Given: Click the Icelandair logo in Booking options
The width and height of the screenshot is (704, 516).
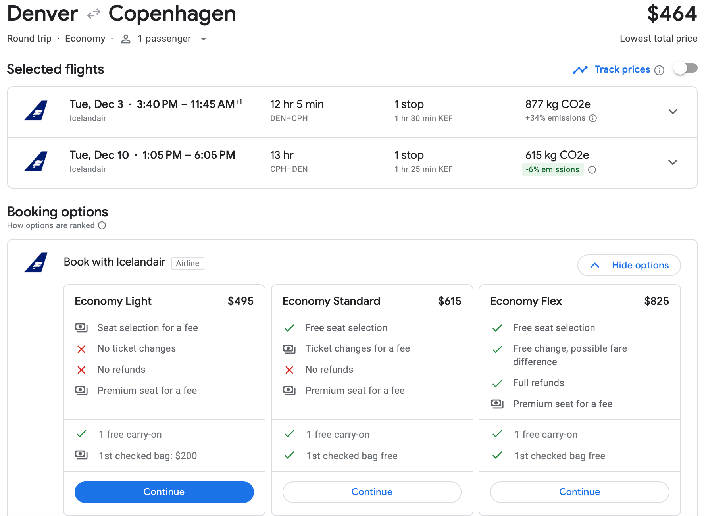Looking at the screenshot, I should click(36, 263).
